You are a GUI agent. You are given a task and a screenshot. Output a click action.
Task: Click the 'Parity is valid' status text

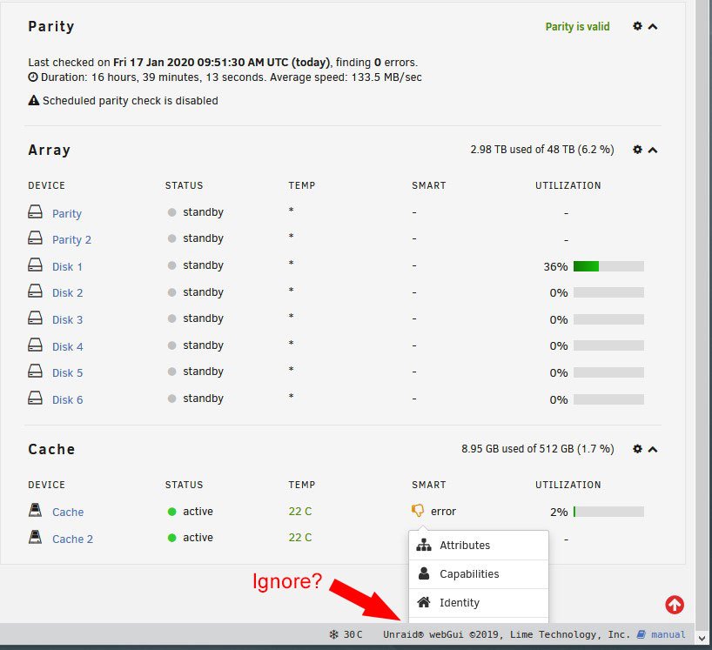tap(577, 27)
